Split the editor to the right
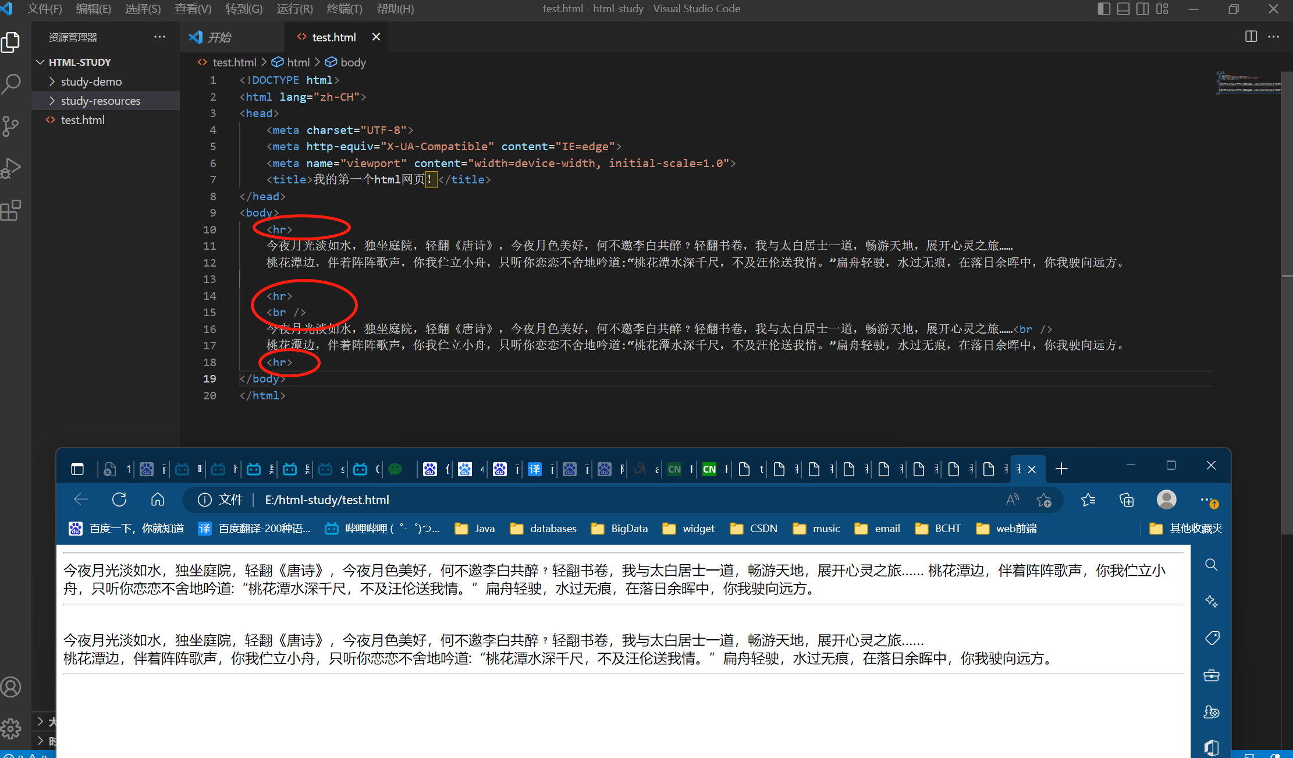The image size is (1293, 758). point(1251,37)
